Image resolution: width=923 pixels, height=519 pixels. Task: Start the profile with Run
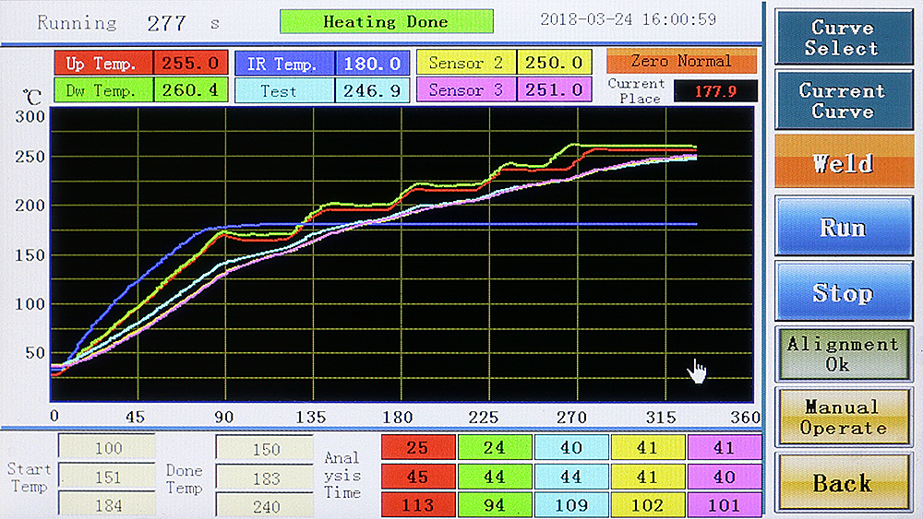point(844,226)
